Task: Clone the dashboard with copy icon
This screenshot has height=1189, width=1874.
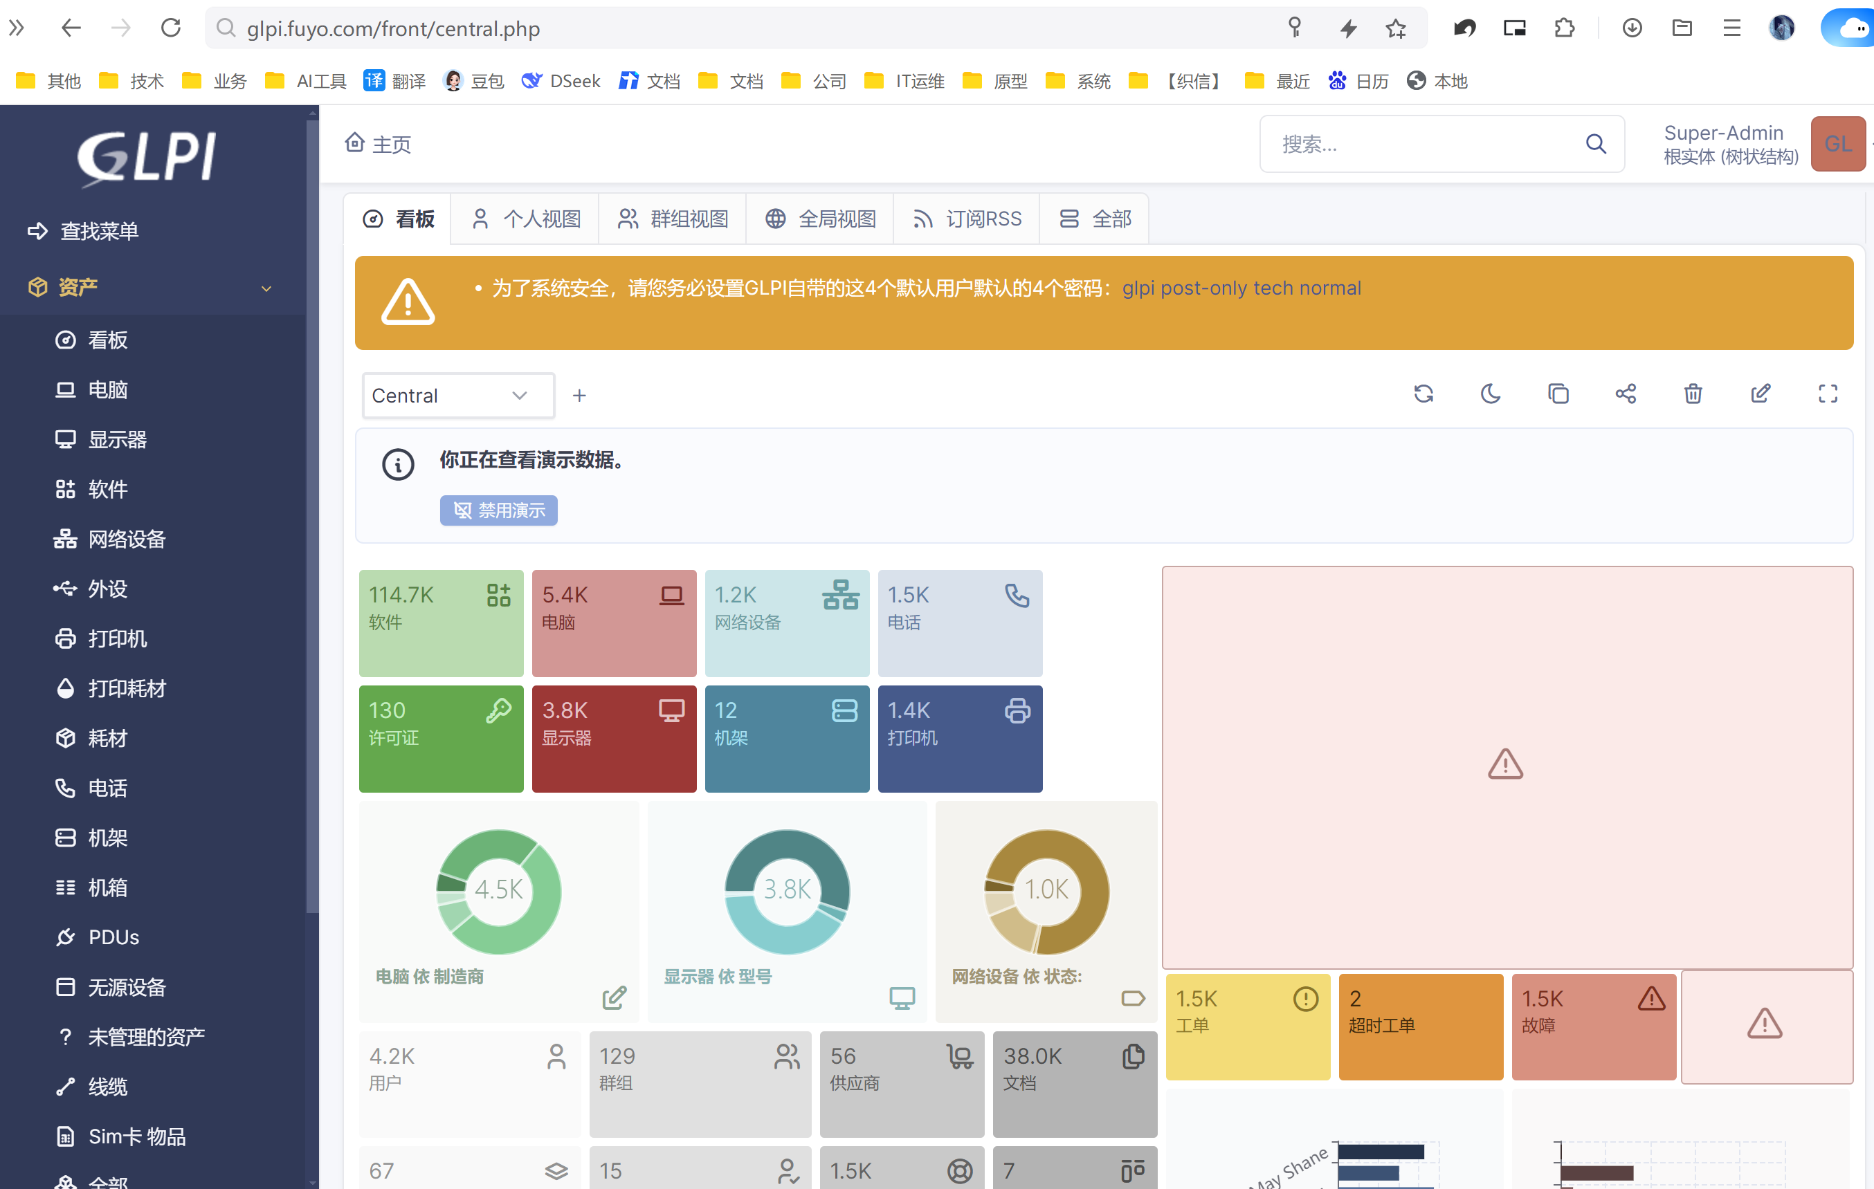Action: pos(1558,394)
